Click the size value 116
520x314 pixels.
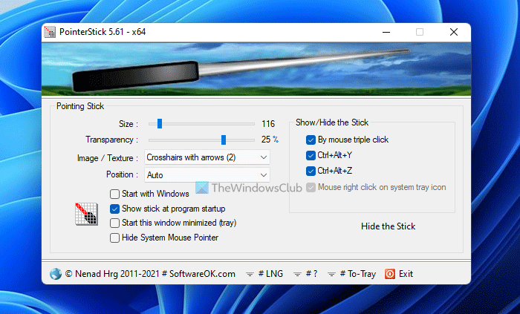pyautogui.click(x=268, y=124)
